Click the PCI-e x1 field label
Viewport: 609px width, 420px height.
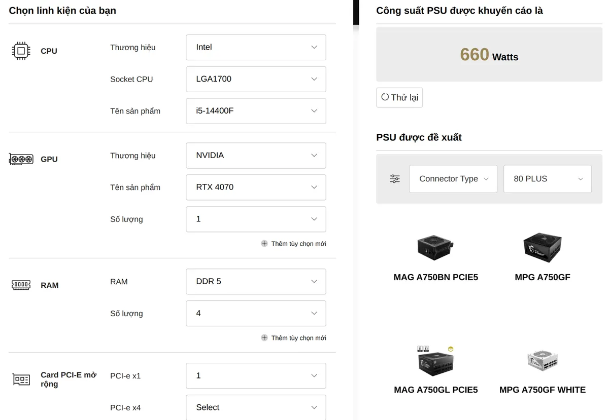125,376
